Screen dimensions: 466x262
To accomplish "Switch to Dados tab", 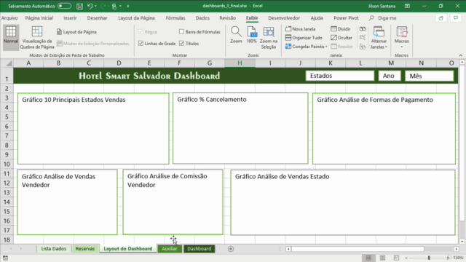I will pos(202,18).
